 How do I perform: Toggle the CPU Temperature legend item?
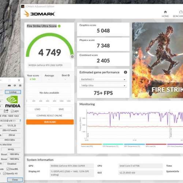[113, 145]
